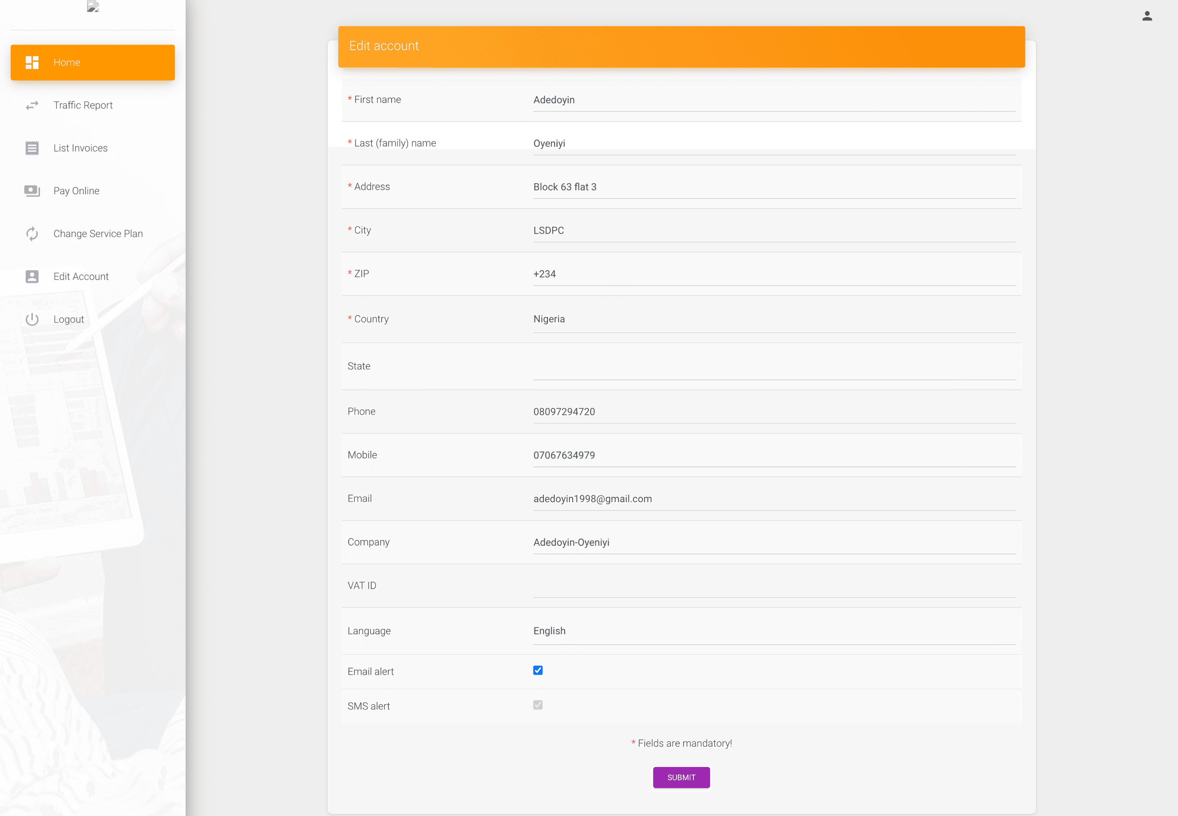Click the Pay Online money icon
Viewport: 1178px width, 816px height.
point(32,191)
